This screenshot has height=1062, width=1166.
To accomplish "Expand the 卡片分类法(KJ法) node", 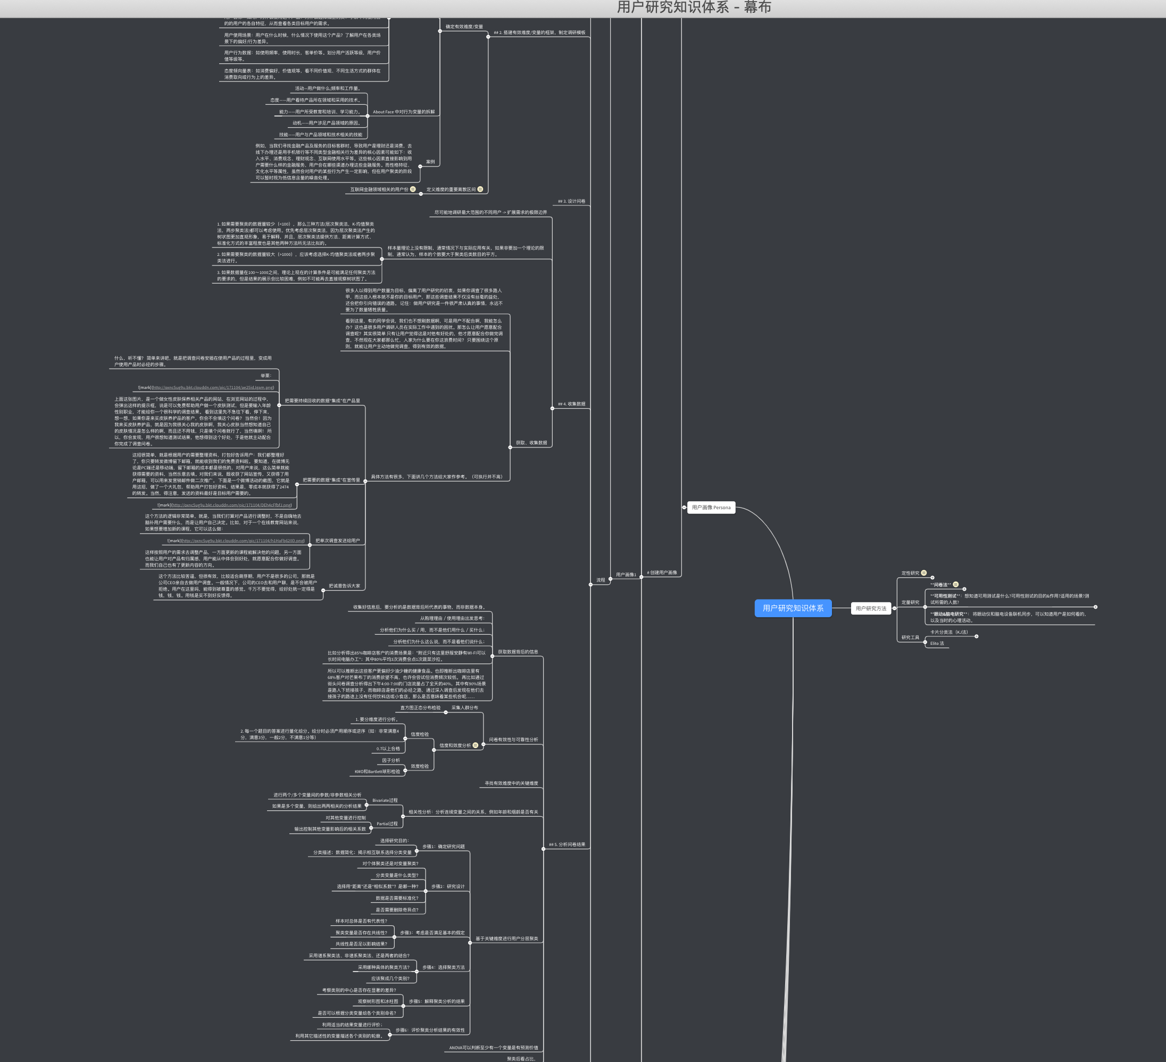I will pyautogui.click(x=976, y=636).
